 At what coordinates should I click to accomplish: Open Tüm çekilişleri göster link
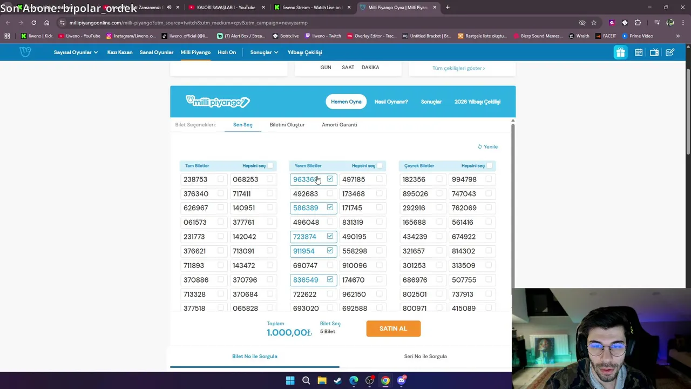click(458, 68)
